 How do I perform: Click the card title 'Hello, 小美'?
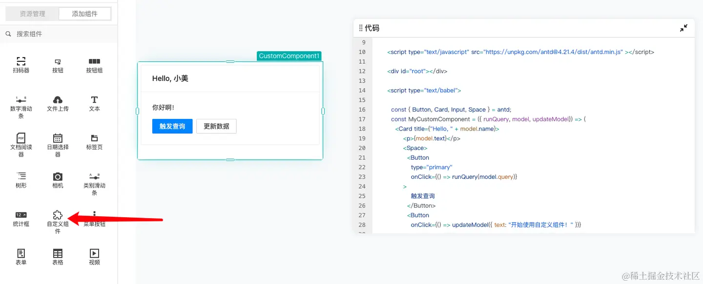[170, 78]
